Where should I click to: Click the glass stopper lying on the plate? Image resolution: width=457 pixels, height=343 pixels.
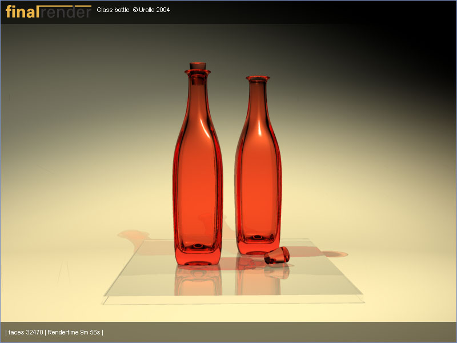(x=276, y=255)
